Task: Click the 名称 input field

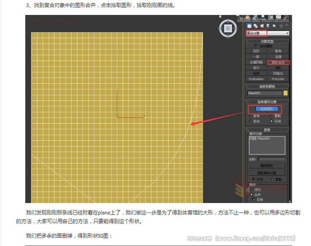Action: [272, 159]
